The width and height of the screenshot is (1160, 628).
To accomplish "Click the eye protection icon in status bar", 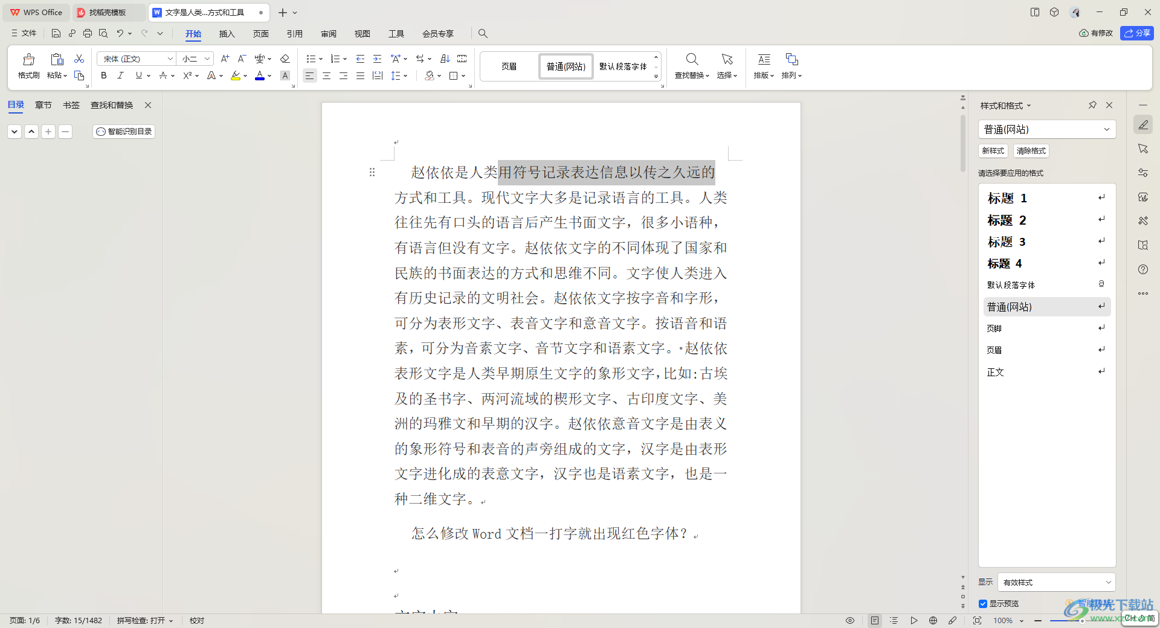I will point(850,620).
